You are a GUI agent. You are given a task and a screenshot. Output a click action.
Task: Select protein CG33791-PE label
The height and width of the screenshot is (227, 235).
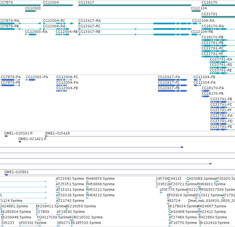[221, 127]
